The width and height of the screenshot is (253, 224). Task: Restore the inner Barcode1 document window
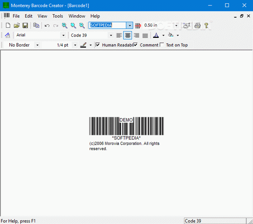click(242, 16)
